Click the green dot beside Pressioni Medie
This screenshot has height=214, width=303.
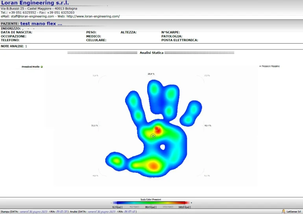pyautogui.click(x=42, y=67)
